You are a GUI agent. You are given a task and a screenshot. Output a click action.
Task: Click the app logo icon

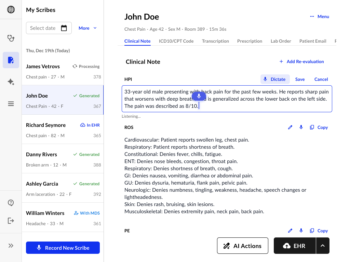(11, 10)
